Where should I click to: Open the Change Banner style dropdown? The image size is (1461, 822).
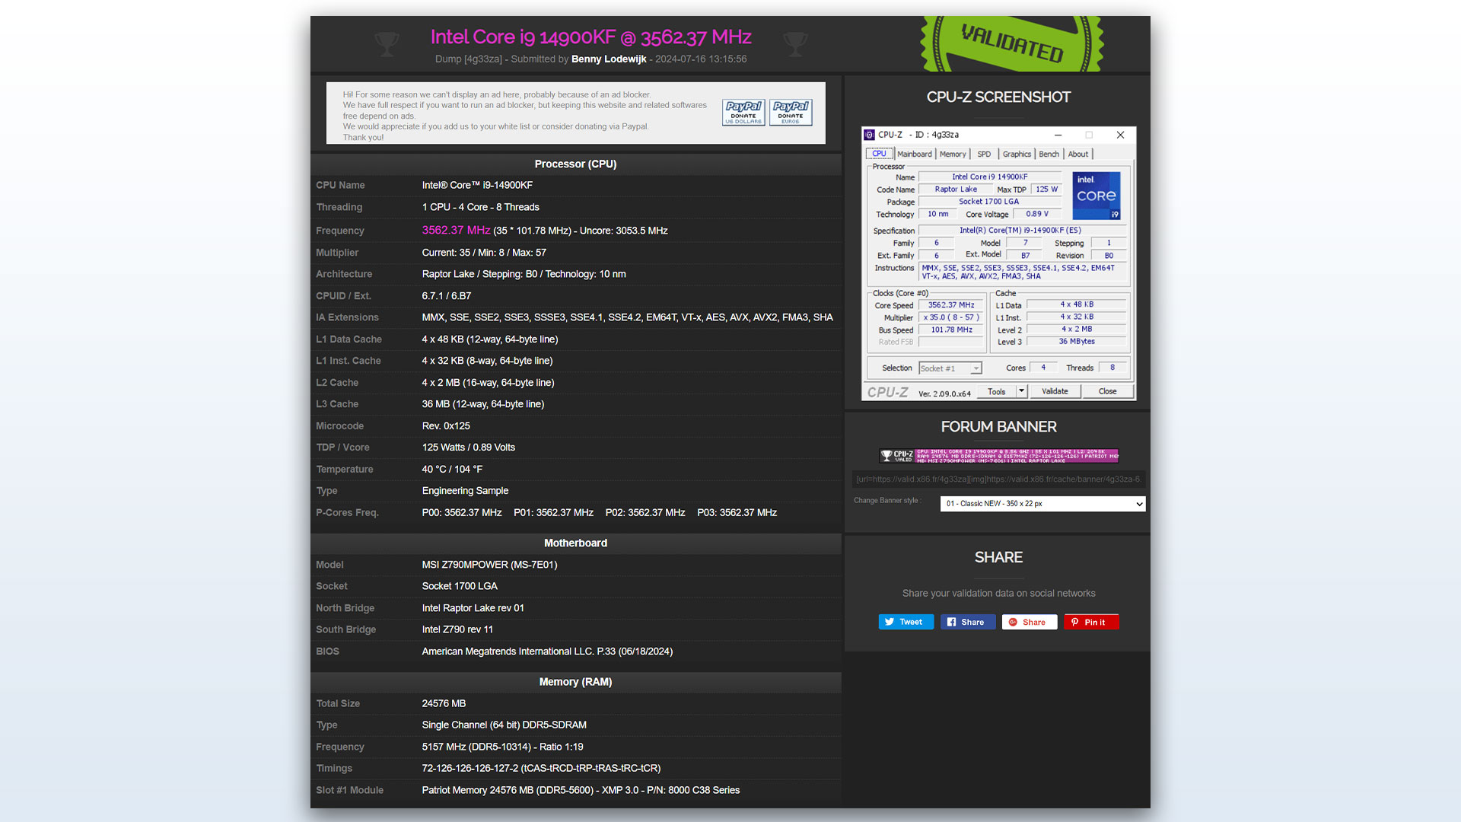click(x=1042, y=504)
